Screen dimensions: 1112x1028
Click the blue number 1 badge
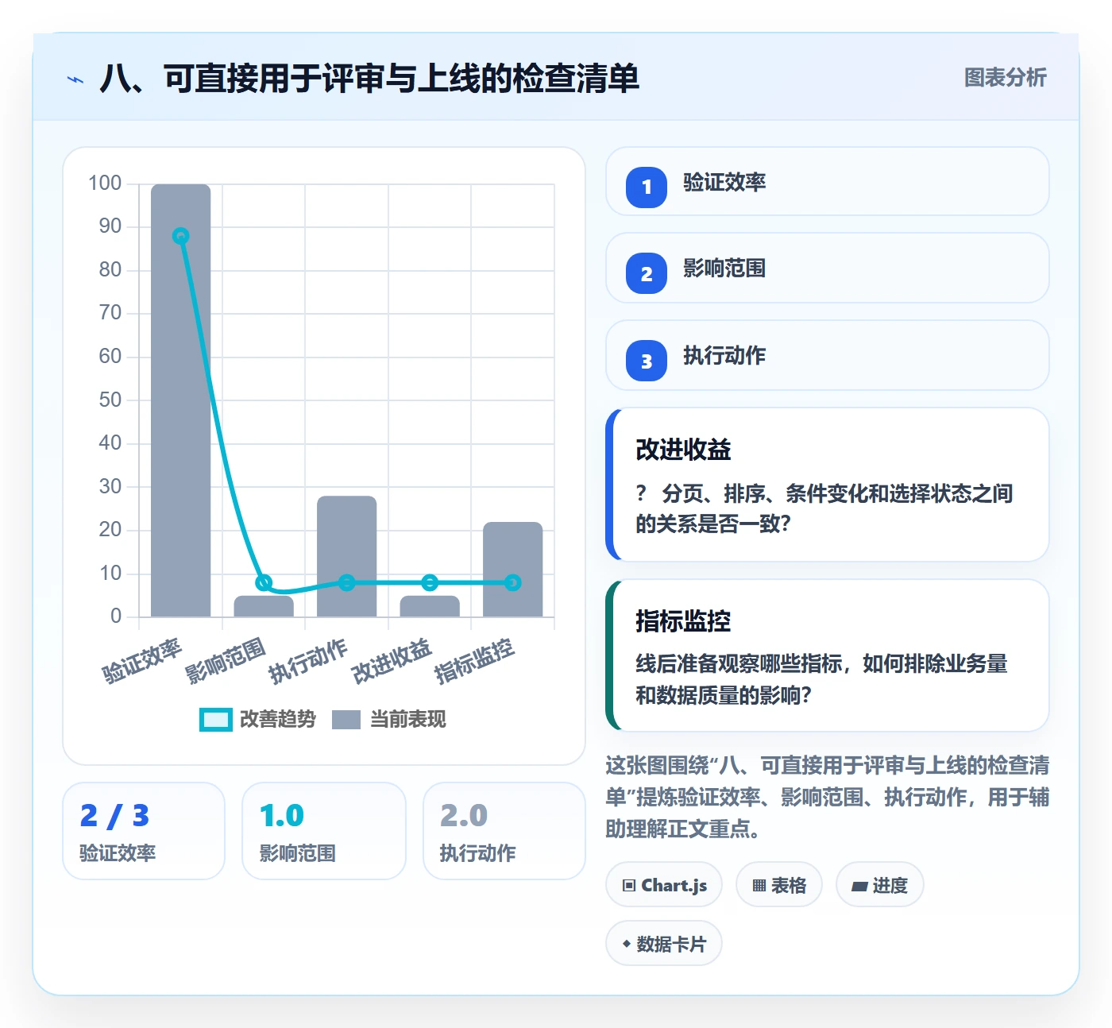tap(647, 187)
